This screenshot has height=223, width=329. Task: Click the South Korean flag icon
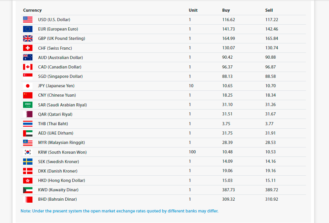pyautogui.click(x=28, y=152)
